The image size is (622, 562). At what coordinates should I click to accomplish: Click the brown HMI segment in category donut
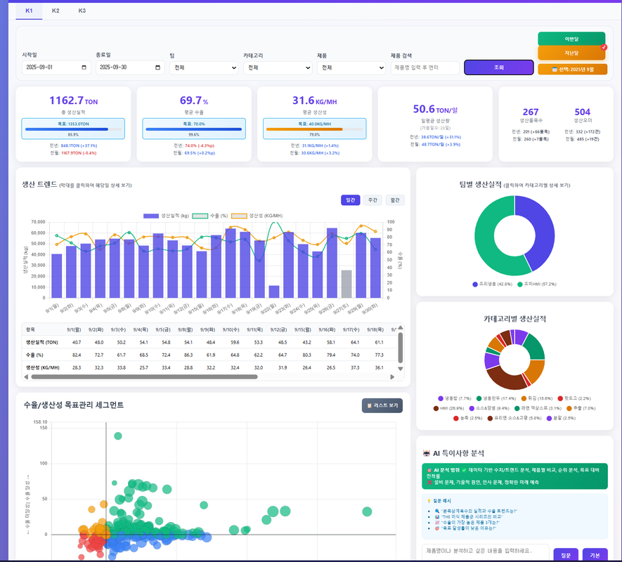click(507, 380)
